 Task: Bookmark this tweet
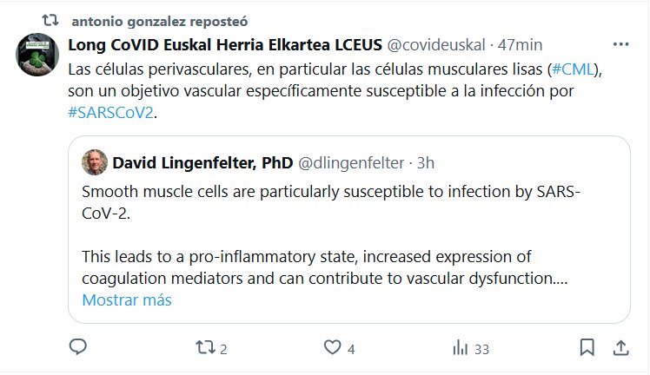point(587,348)
